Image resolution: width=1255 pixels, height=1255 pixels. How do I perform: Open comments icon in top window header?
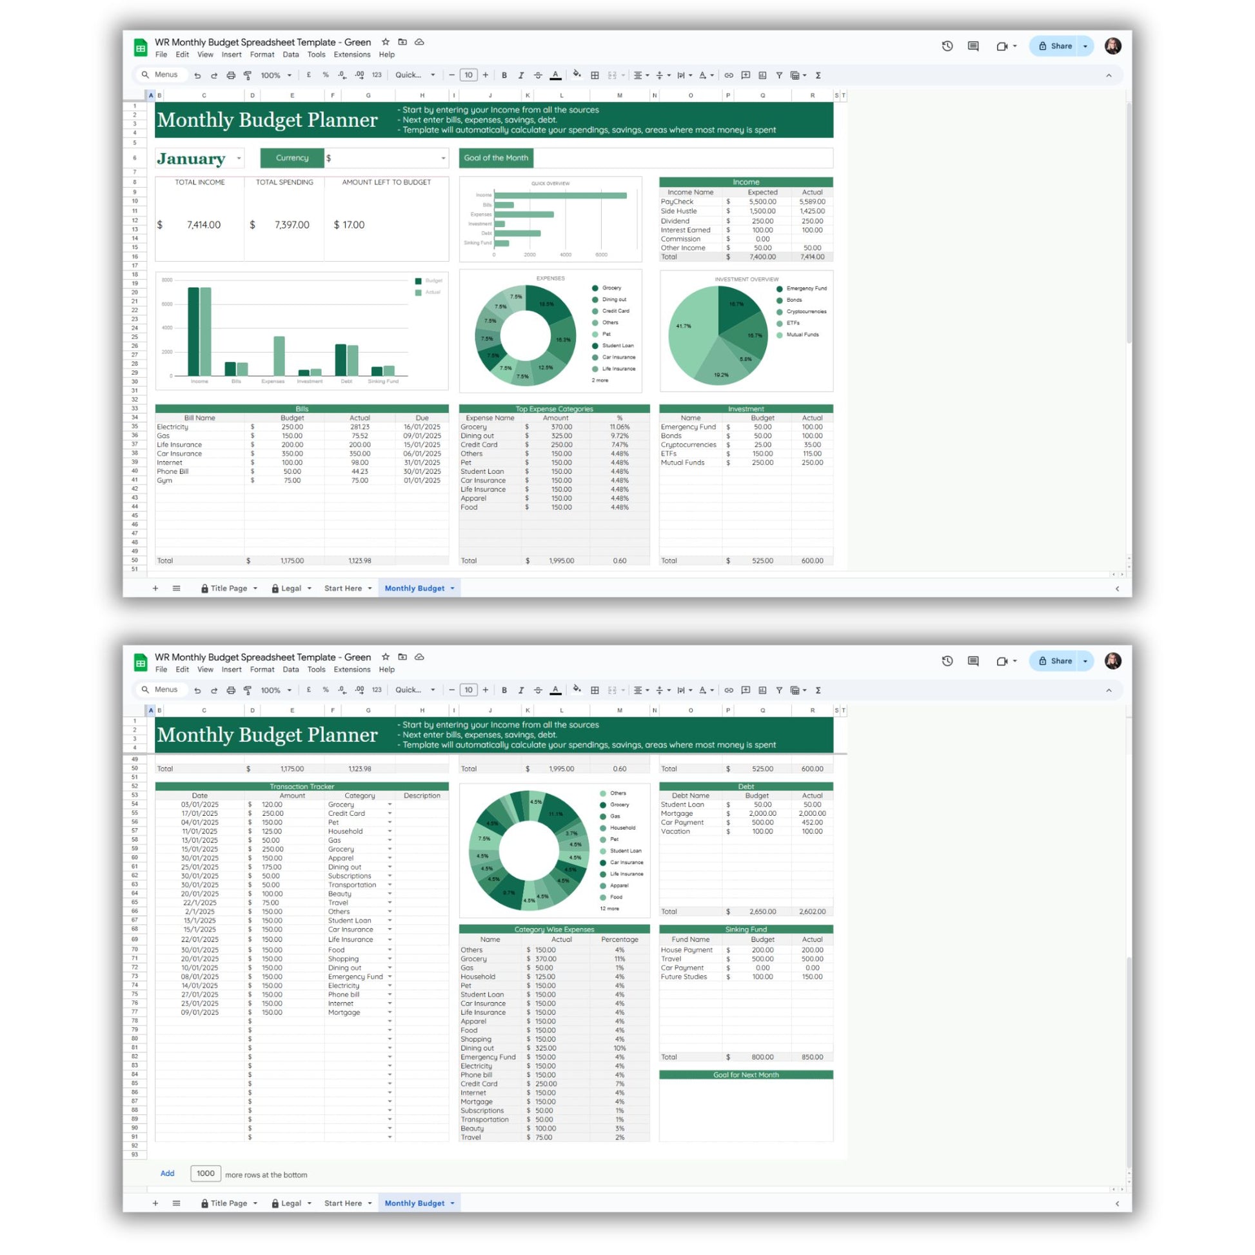pyautogui.click(x=973, y=46)
